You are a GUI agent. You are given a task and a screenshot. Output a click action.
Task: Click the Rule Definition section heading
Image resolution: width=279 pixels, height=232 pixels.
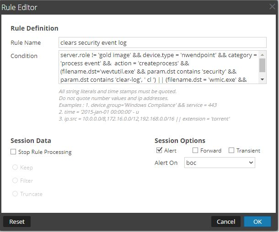click(x=34, y=28)
